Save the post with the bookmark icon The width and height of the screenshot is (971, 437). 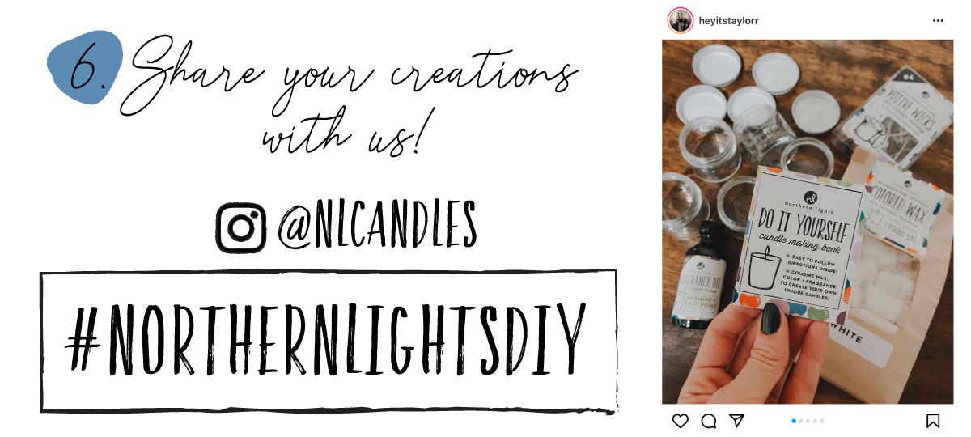click(x=932, y=421)
